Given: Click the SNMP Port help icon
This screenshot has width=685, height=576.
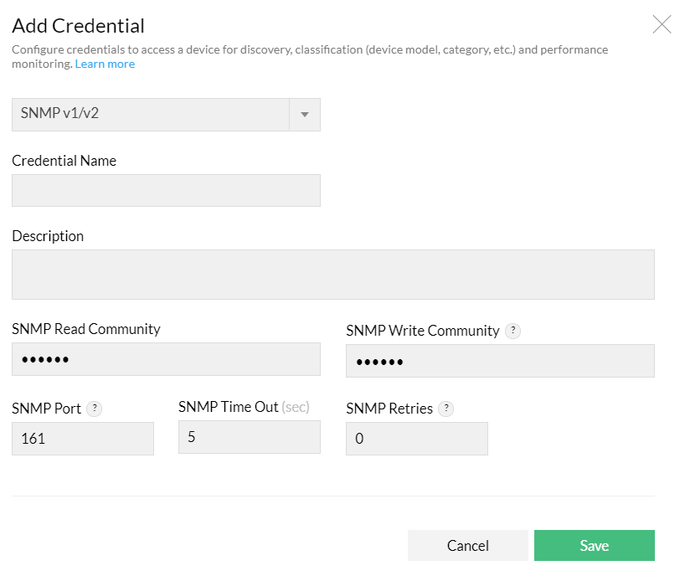Looking at the screenshot, I should click(x=95, y=409).
